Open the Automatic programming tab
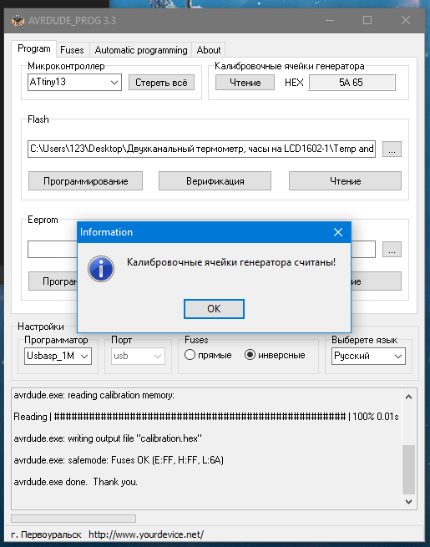This screenshot has height=547, width=430. (x=141, y=50)
